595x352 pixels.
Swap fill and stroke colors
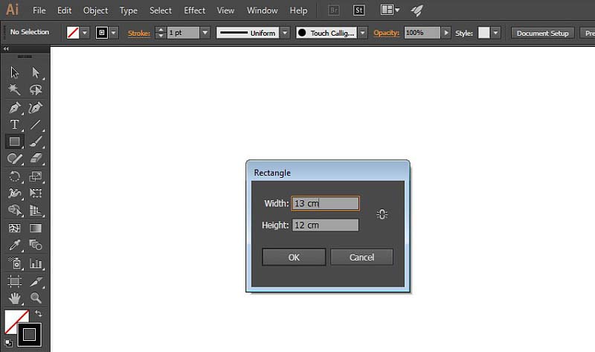click(39, 313)
